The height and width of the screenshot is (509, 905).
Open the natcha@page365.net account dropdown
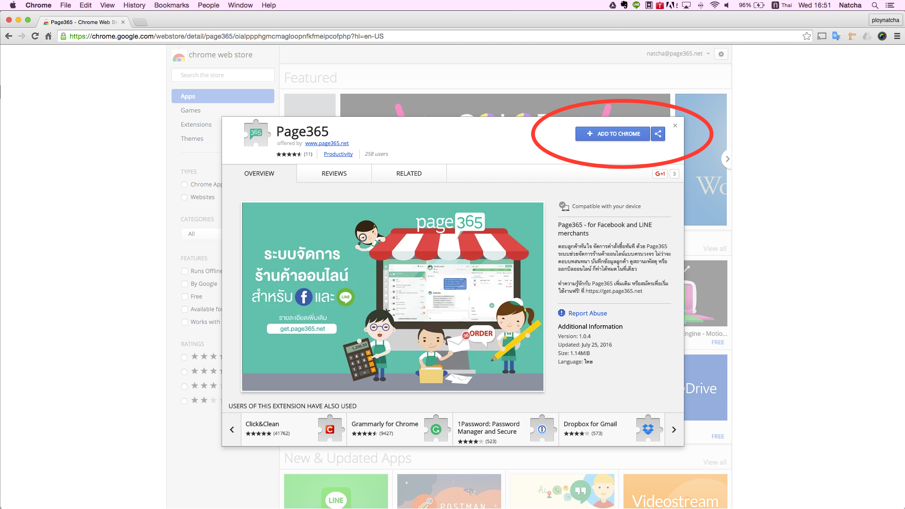[x=678, y=54]
